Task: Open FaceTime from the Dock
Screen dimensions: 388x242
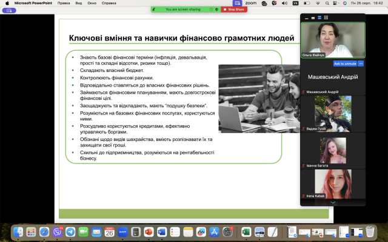Action: click(84, 232)
